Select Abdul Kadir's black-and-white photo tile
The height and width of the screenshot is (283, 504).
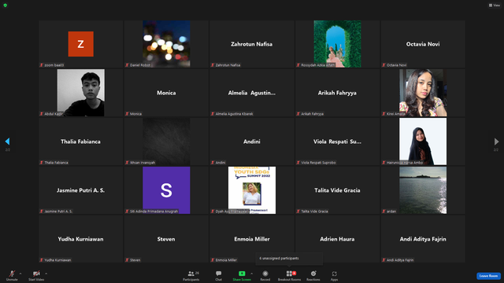point(80,93)
